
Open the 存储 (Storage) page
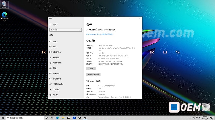point(55,68)
